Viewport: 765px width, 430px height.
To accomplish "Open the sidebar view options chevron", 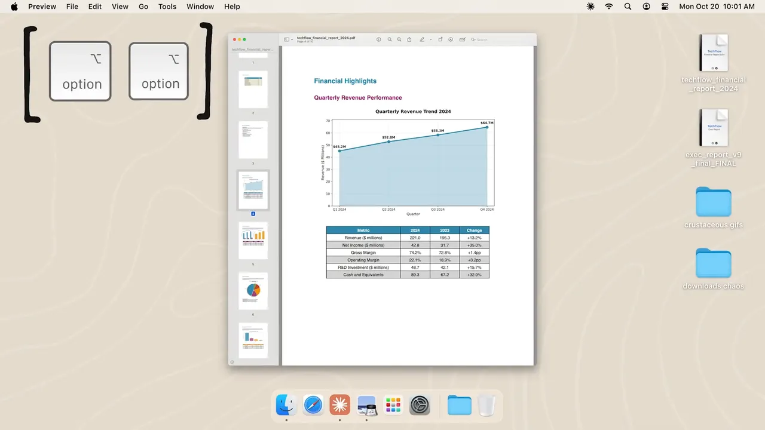I will click(292, 39).
